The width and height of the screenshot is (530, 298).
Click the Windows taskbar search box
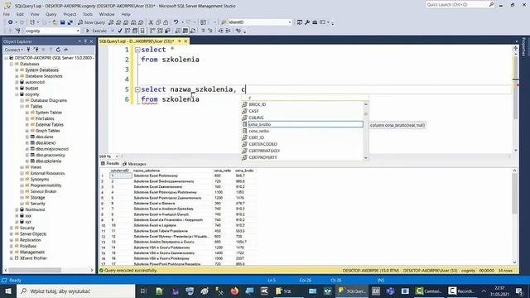[x=76, y=291]
